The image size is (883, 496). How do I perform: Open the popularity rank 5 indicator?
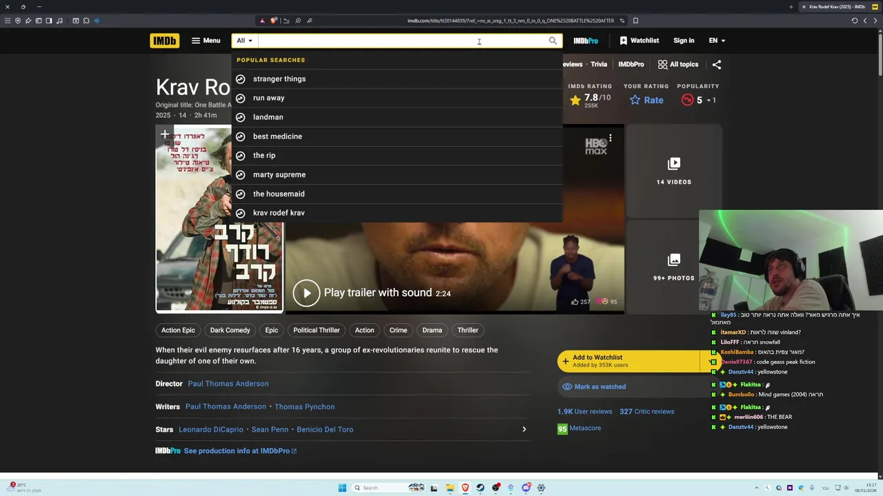(x=698, y=100)
